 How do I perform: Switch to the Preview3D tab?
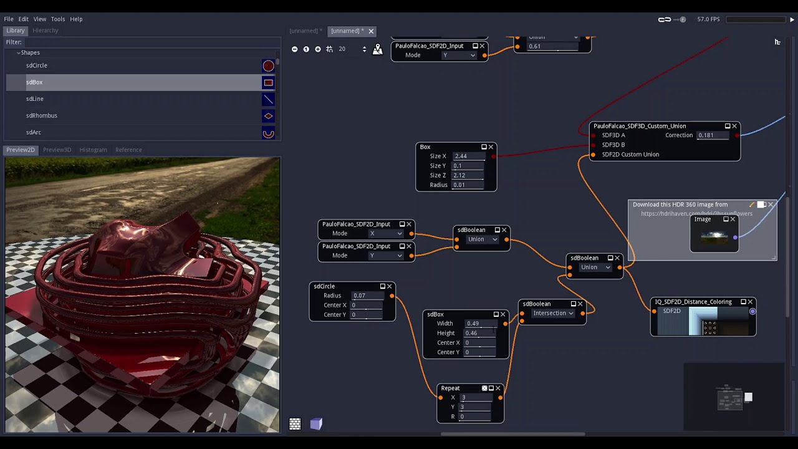[57, 150]
